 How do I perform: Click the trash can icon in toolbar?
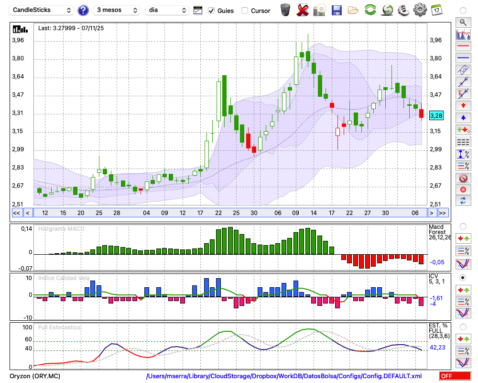pyautogui.click(x=285, y=10)
